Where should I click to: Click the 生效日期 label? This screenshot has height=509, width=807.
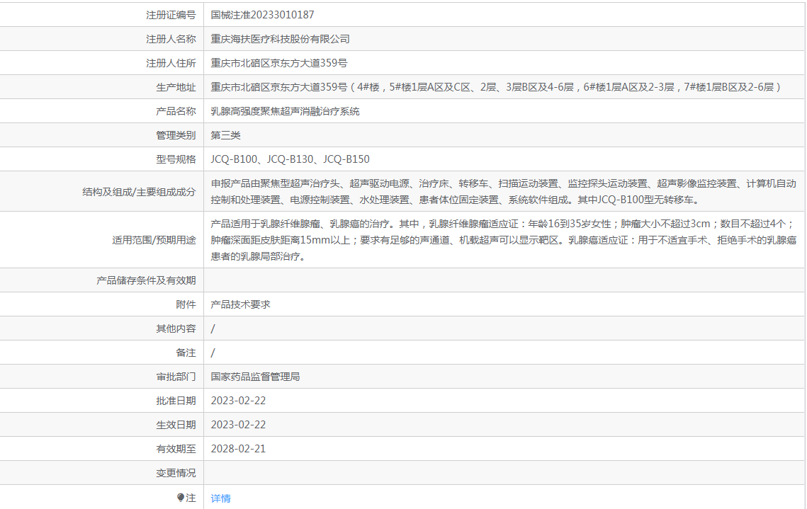point(176,425)
